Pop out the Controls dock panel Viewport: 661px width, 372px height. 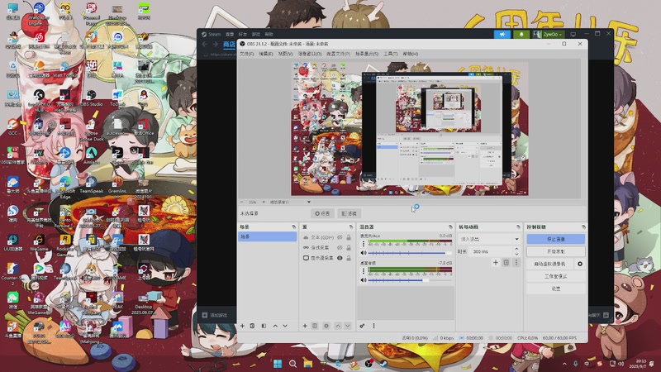pyautogui.click(x=583, y=227)
